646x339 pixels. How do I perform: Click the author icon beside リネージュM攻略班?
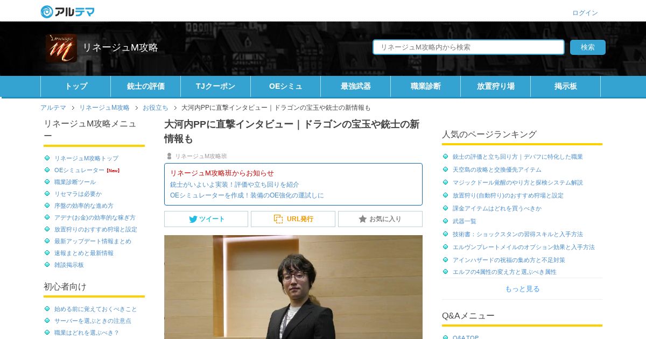click(x=169, y=156)
